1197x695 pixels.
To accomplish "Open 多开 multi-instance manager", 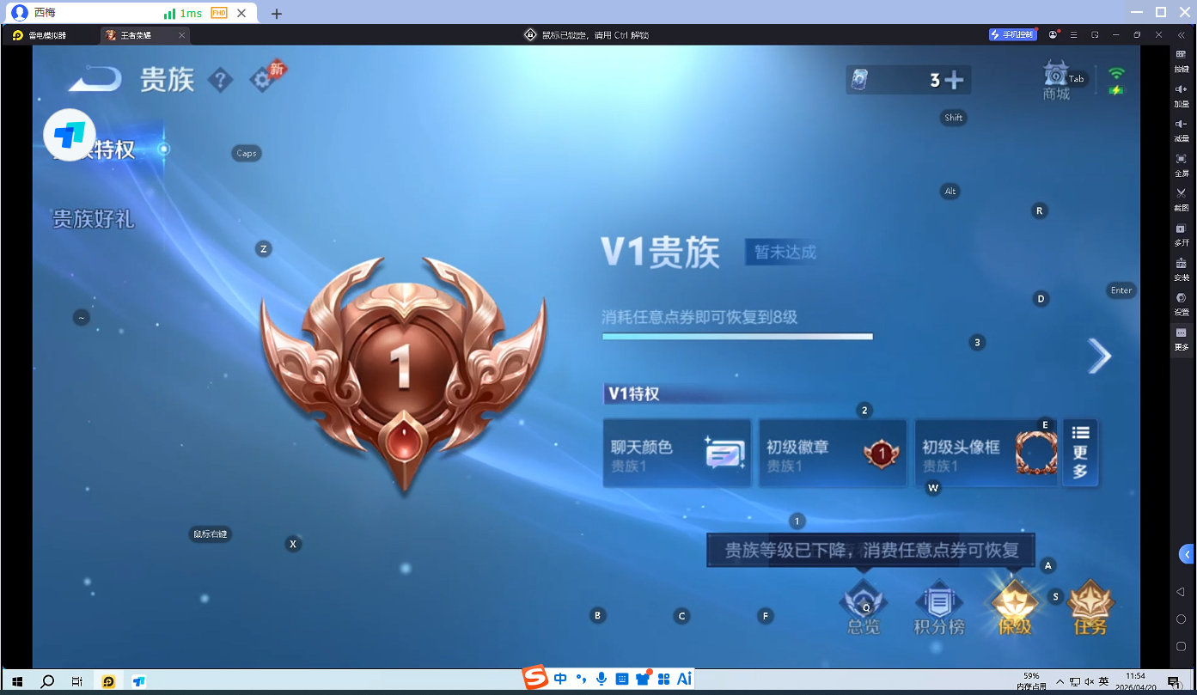I will tap(1182, 234).
